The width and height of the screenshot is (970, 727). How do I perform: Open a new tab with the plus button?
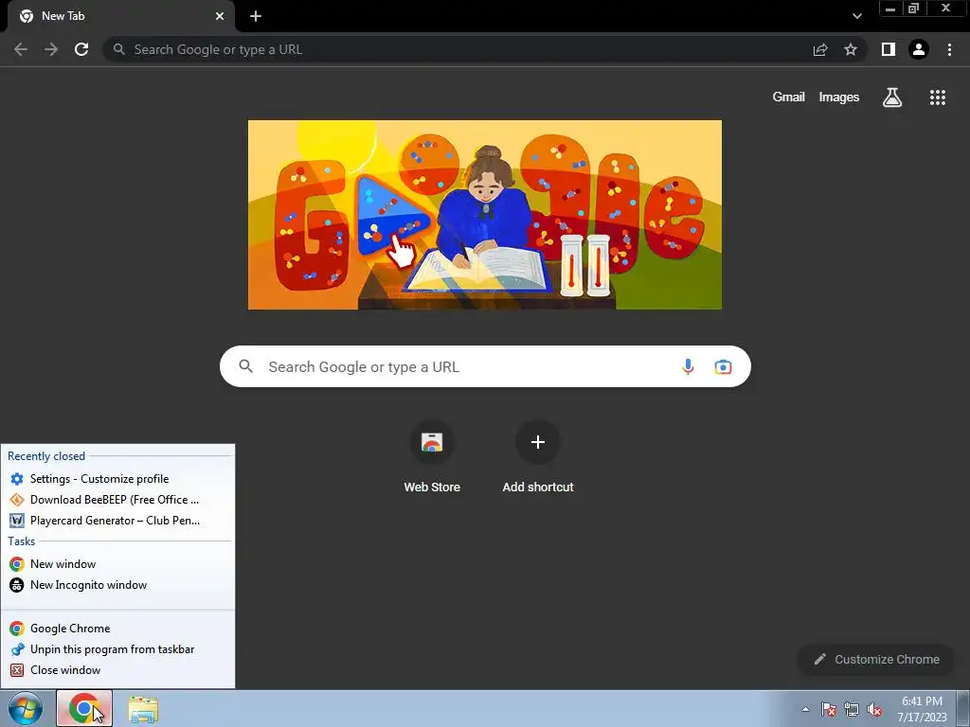coord(256,16)
